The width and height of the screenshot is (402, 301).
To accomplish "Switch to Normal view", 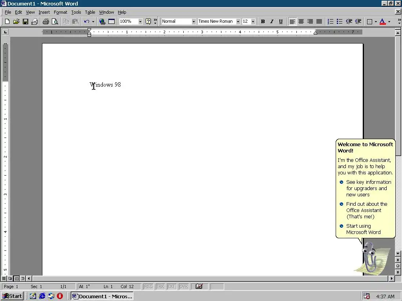I will 4,278.
